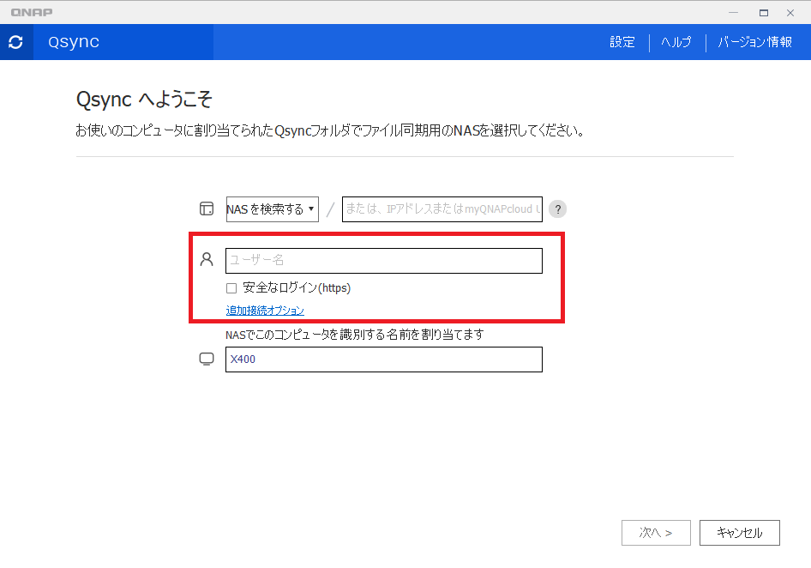Click the Qsync sync logo icon
The width and height of the screenshot is (811, 568).
pos(16,42)
